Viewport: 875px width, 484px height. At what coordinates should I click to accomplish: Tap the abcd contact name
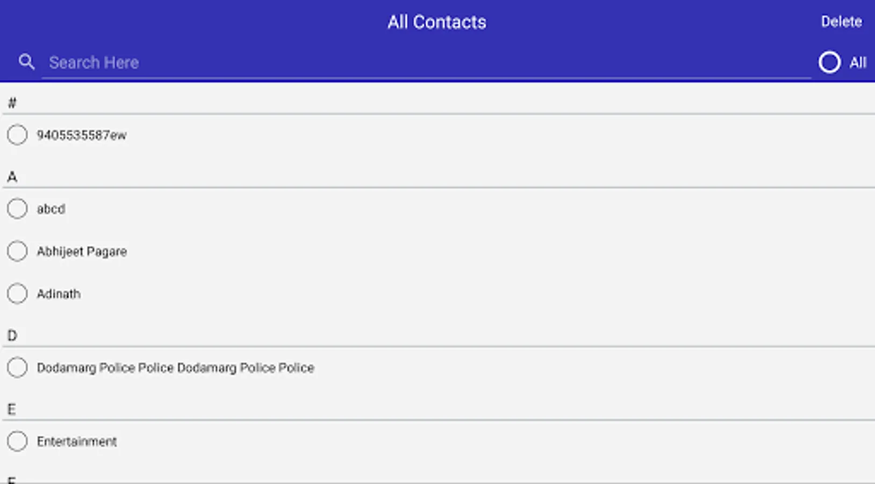pyautogui.click(x=51, y=209)
